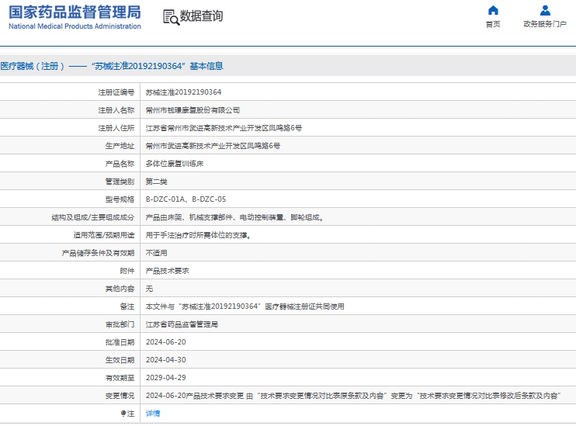Select the 生产地址 label cell
The height and width of the screenshot is (426, 576).
(120, 146)
